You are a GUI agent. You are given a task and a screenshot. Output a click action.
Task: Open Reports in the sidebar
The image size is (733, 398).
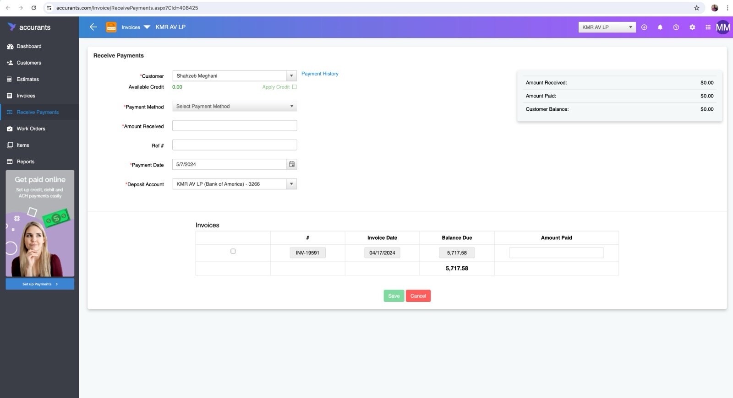26,161
